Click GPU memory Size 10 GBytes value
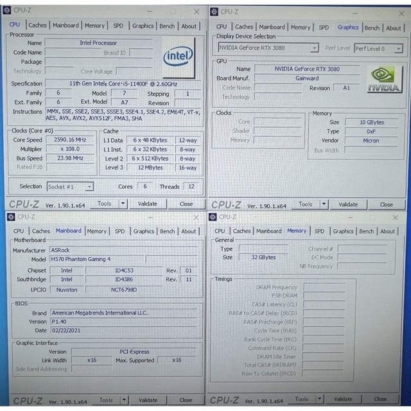 [372, 123]
